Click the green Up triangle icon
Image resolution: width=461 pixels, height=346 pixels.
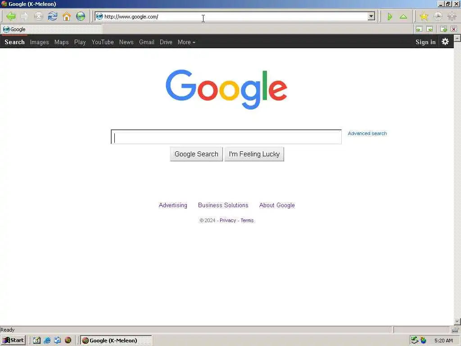403,17
